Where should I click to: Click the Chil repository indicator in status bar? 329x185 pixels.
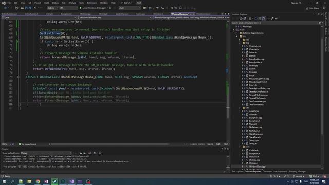[x=314, y=176]
